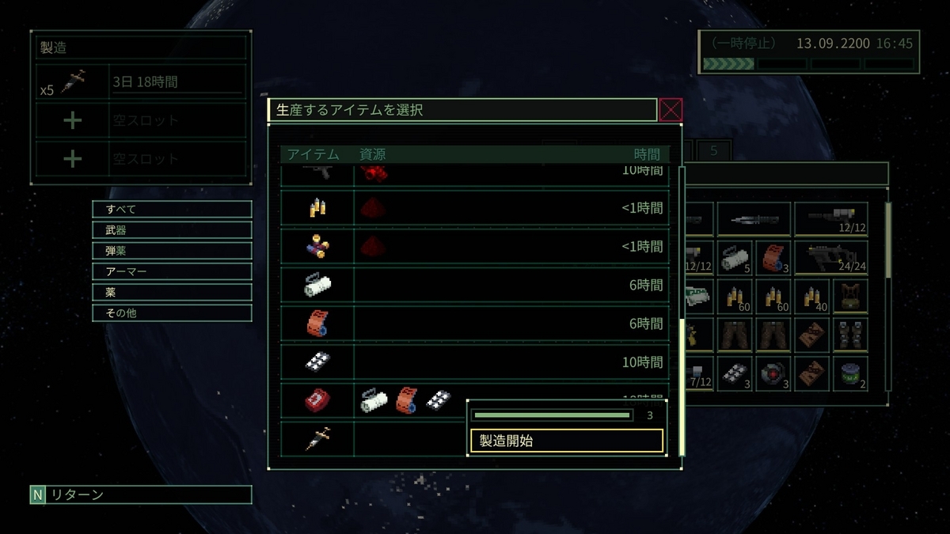Select the pills blister pack row
The image size is (950, 534).
[x=475, y=362]
